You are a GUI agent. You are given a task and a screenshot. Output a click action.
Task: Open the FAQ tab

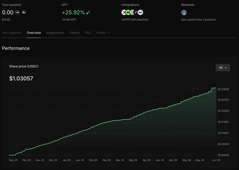(x=88, y=33)
